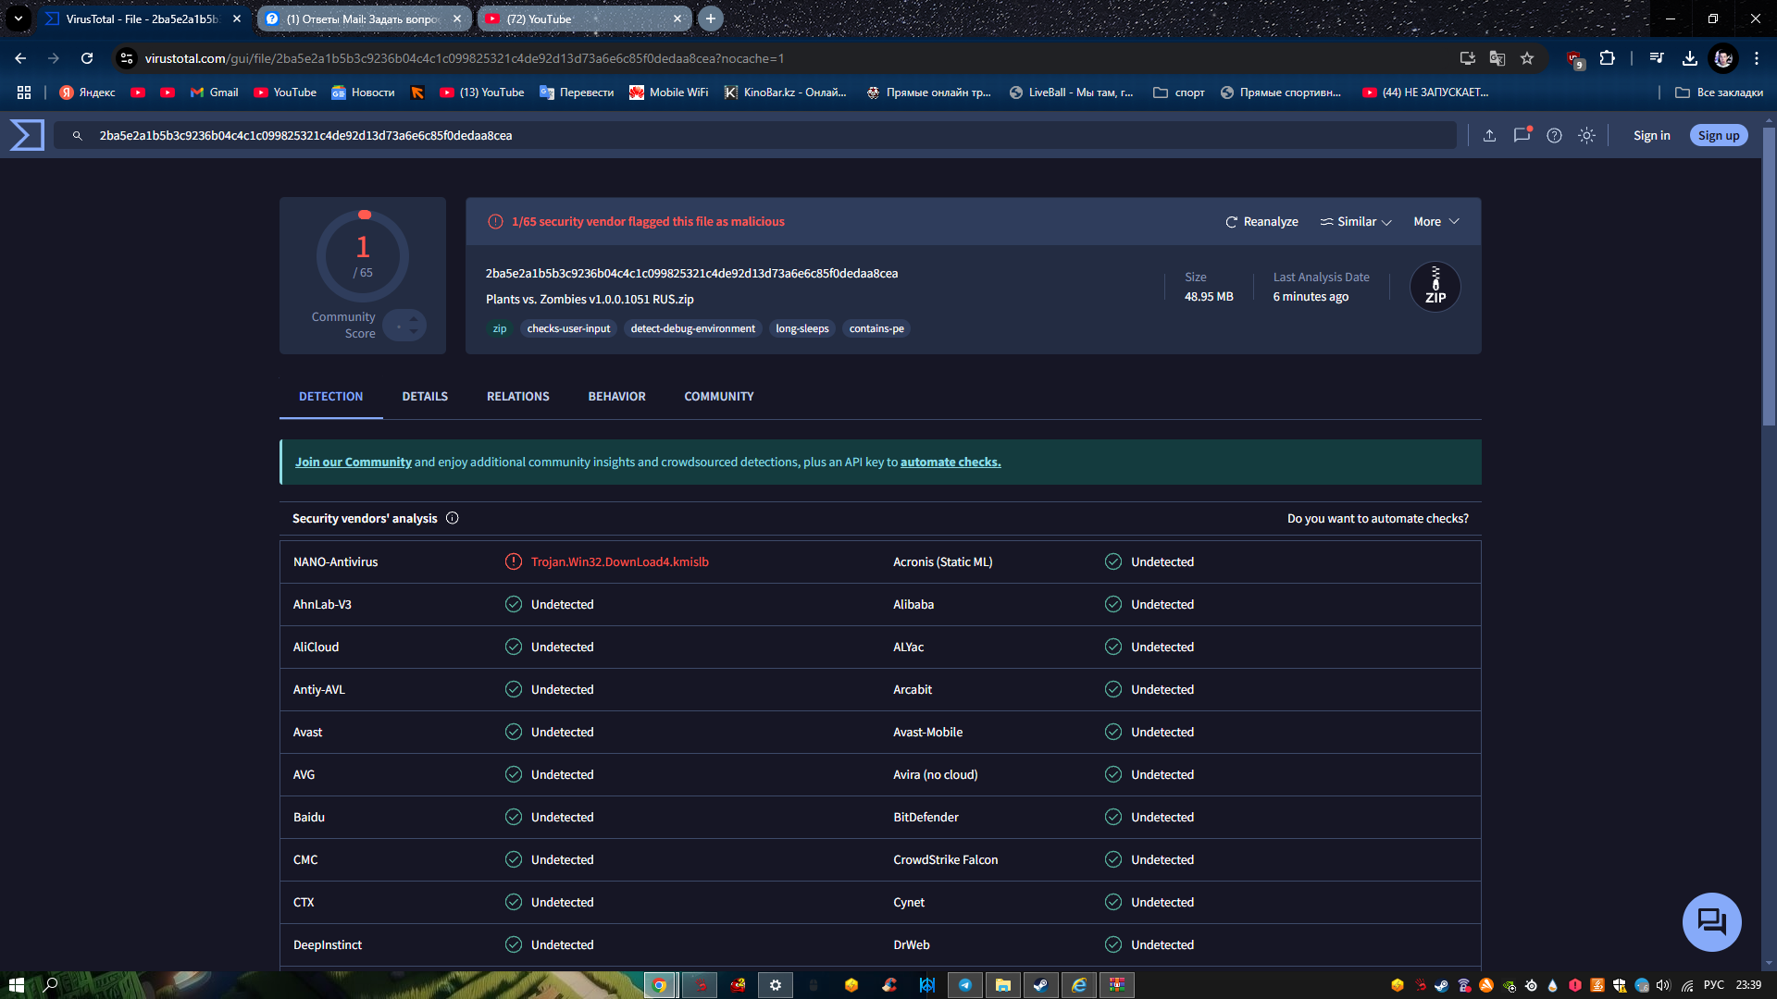Viewport: 1777px width, 999px height.
Task: Click the hash search input field
Action: click(x=754, y=135)
